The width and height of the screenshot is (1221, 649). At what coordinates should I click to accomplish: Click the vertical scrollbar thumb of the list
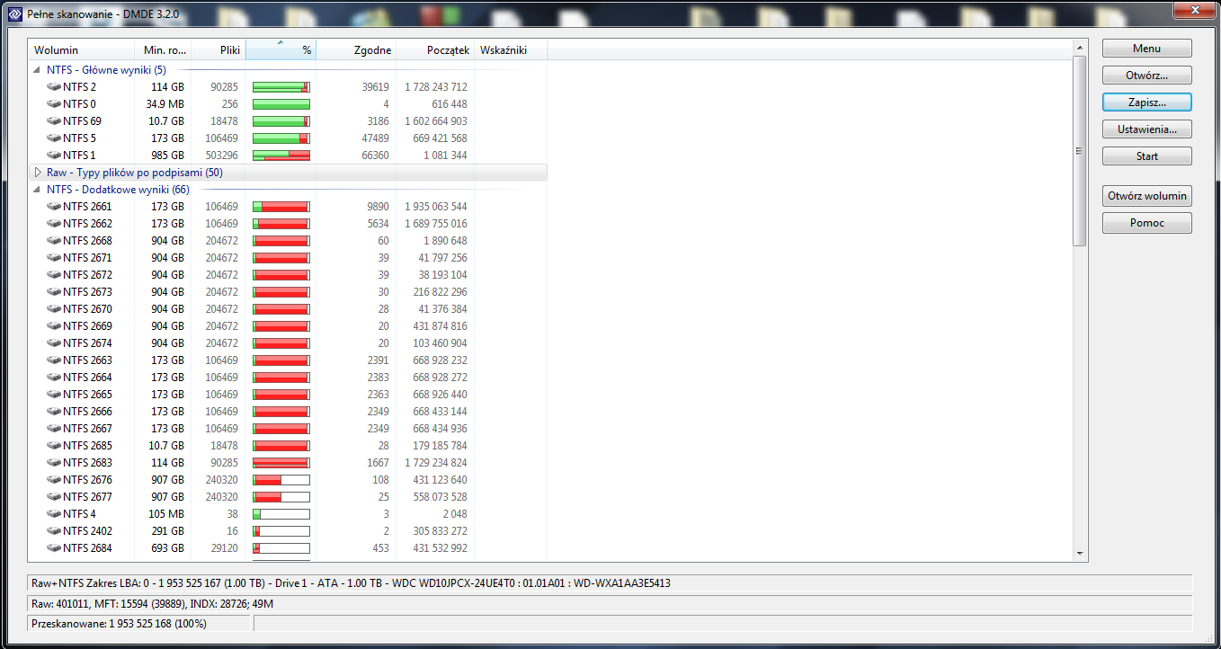(x=1080, y=150)
